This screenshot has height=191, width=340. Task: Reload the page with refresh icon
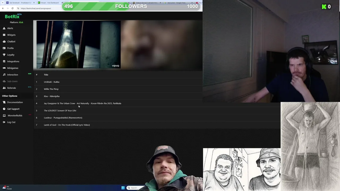[x=12, y=8]
